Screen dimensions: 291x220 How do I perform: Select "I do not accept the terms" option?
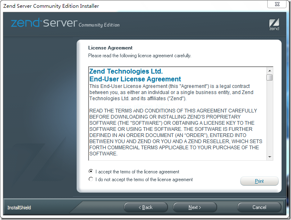coord(91,179)
